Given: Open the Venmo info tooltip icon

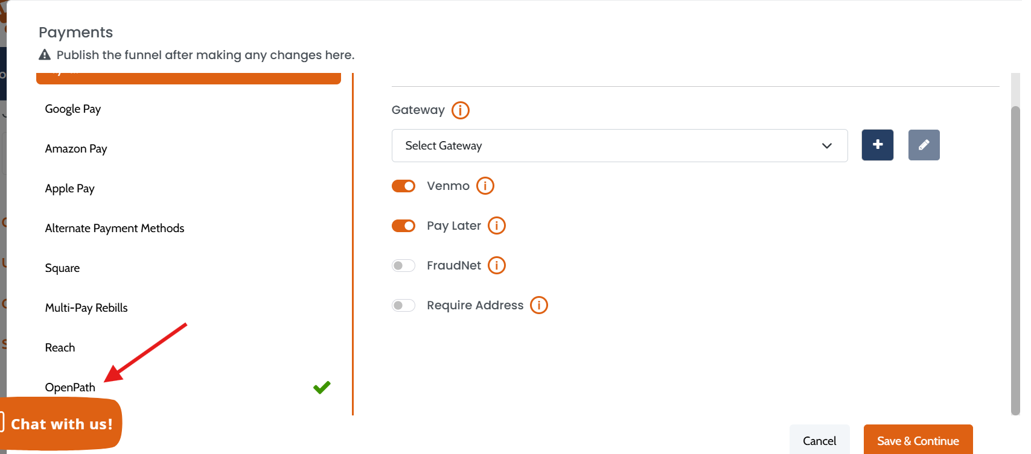Looking at the screenshot, I should click(x=485, y=186).
